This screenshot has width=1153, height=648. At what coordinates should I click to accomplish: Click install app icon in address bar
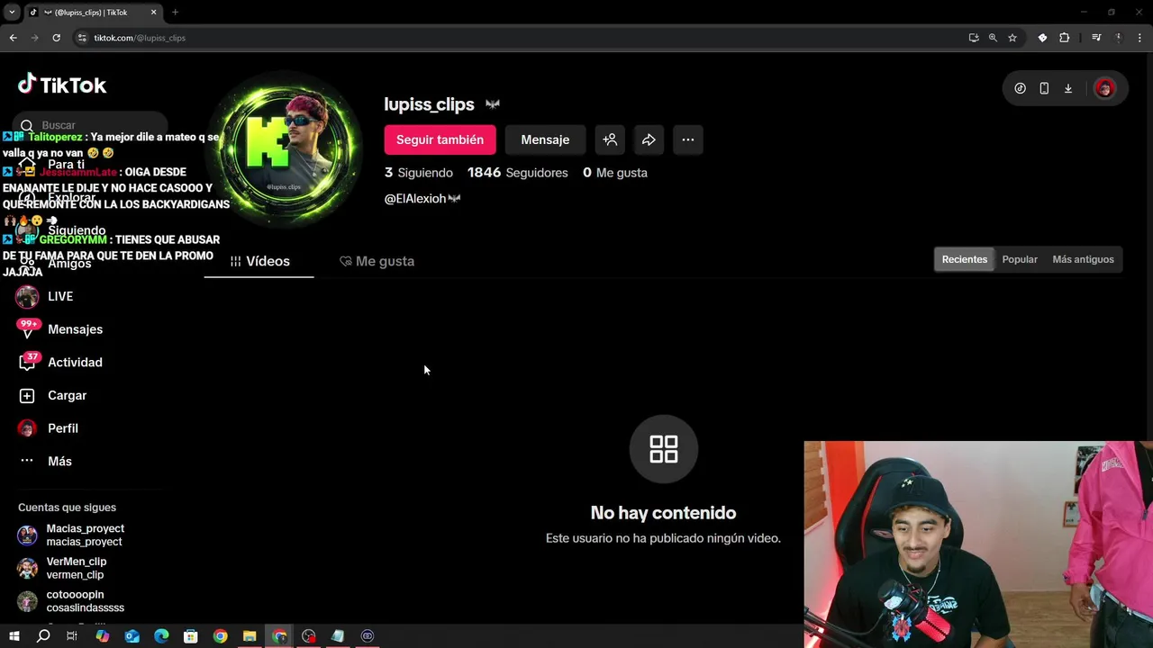click(x=974, y=38)
